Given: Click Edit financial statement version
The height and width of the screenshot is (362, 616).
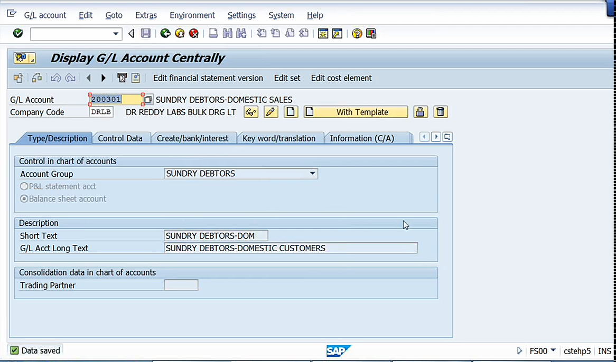Looking at the screenshot, I should tap(208, 78).
